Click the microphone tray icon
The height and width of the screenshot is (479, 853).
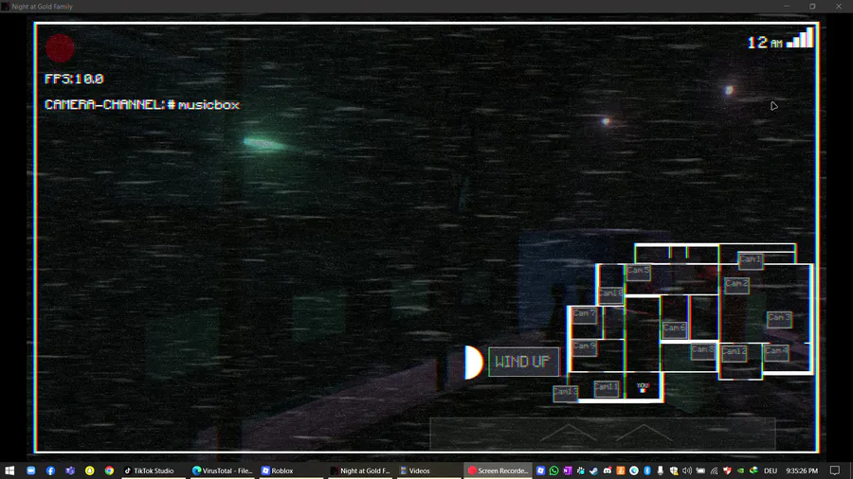click(661, 470)
